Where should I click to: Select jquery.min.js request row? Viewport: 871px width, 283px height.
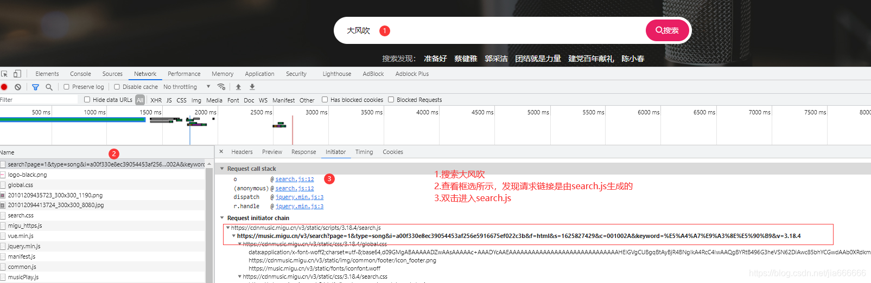103,246
